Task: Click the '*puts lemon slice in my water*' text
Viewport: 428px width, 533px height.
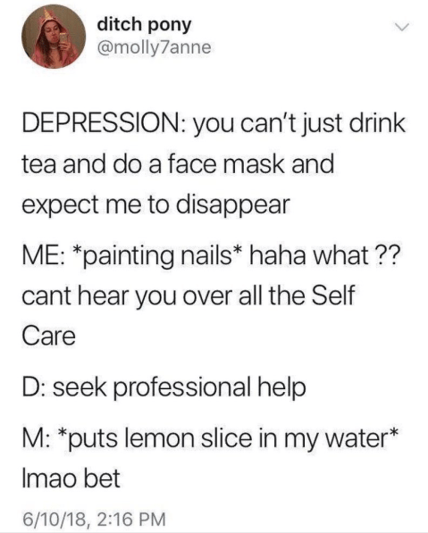Action: pyautogui.click(x=228, y=438)
